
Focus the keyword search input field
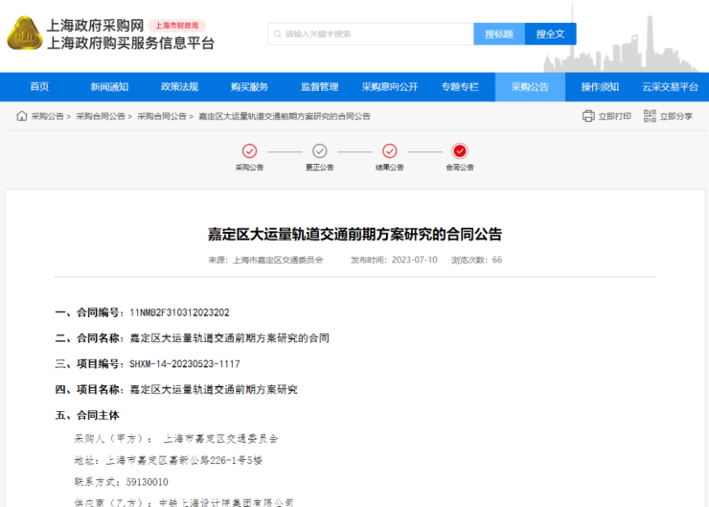(x=374, y=35)
